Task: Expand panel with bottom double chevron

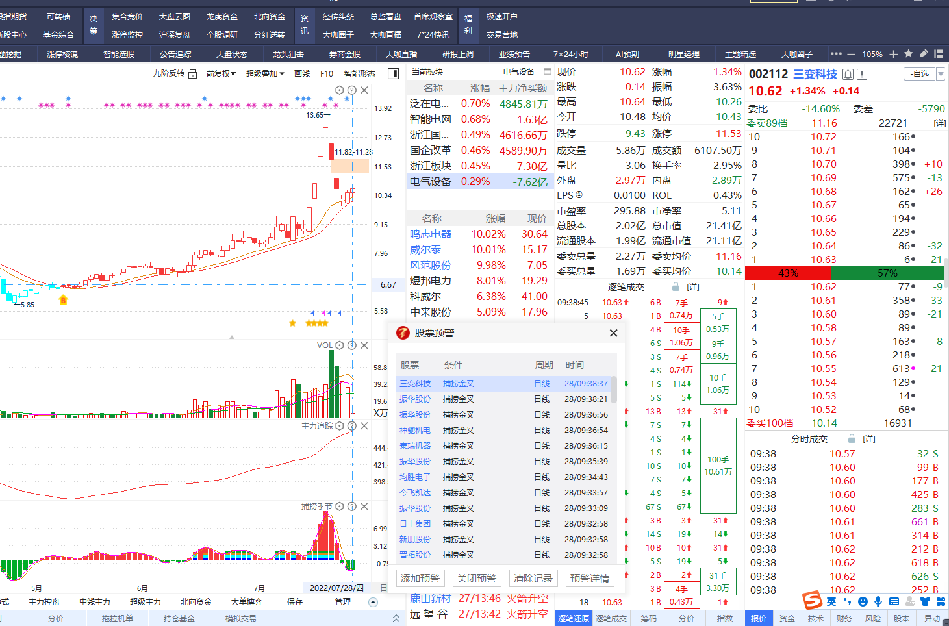Action: 396,619
